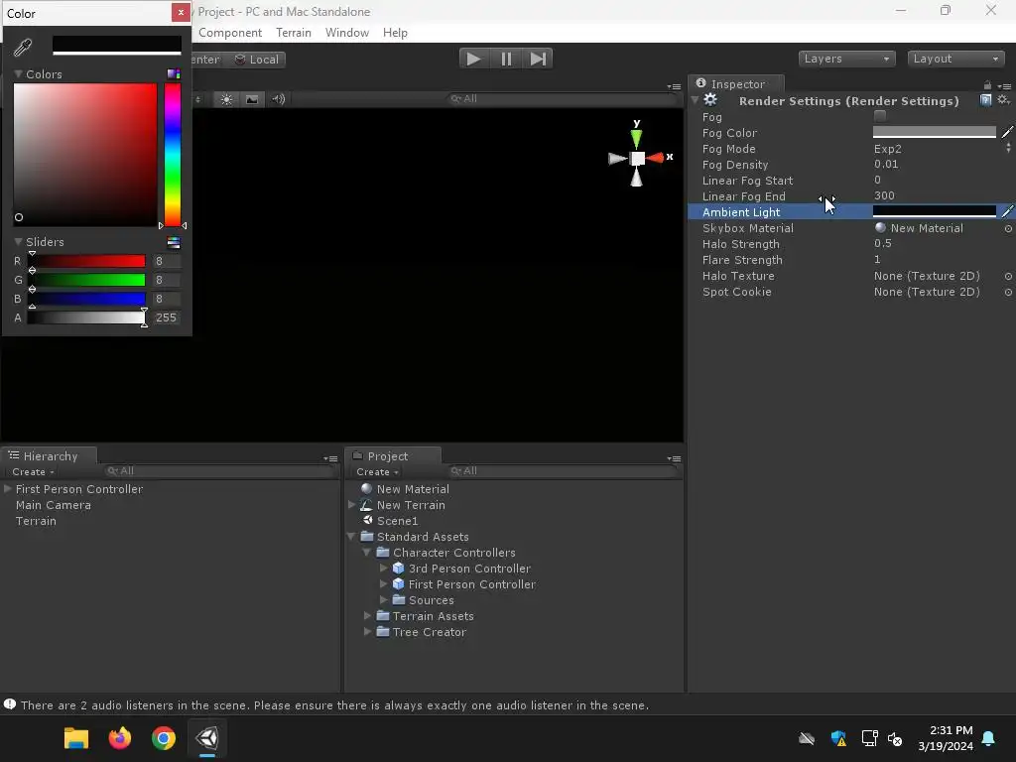The image size is (1016, 762).
Task: Select the alpha value field showing 255
Action: (x=166, y=317)
